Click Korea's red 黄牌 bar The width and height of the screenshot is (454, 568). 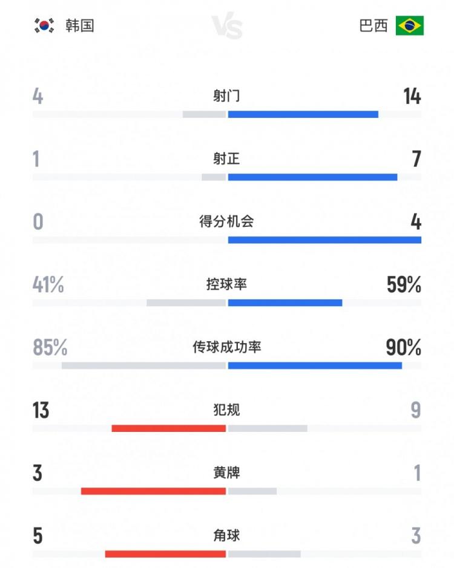click(x=153, y=491)
